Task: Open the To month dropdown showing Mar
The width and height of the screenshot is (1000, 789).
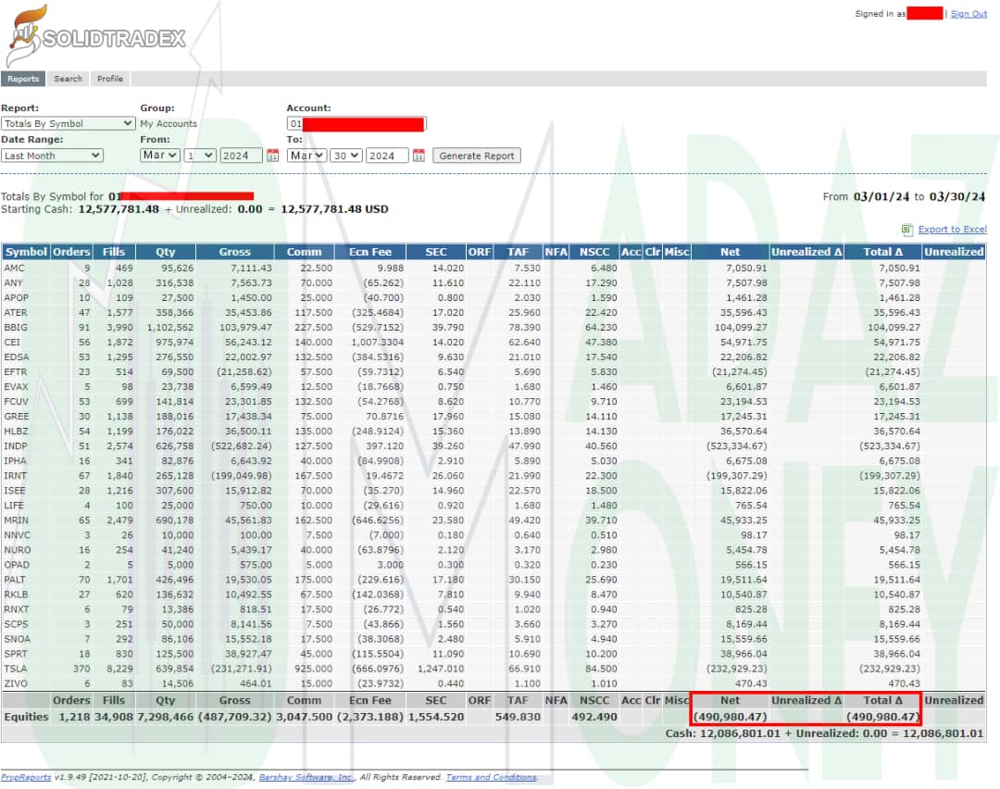Action: click(306, 156)
